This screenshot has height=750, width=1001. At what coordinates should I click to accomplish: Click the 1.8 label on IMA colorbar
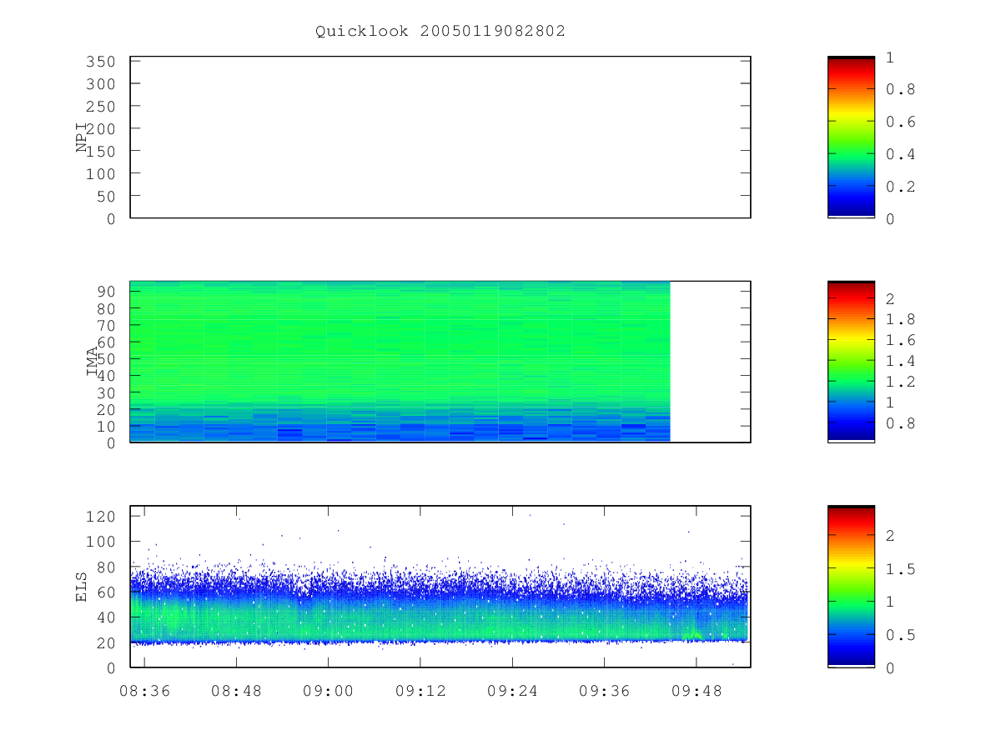(899, 319)
